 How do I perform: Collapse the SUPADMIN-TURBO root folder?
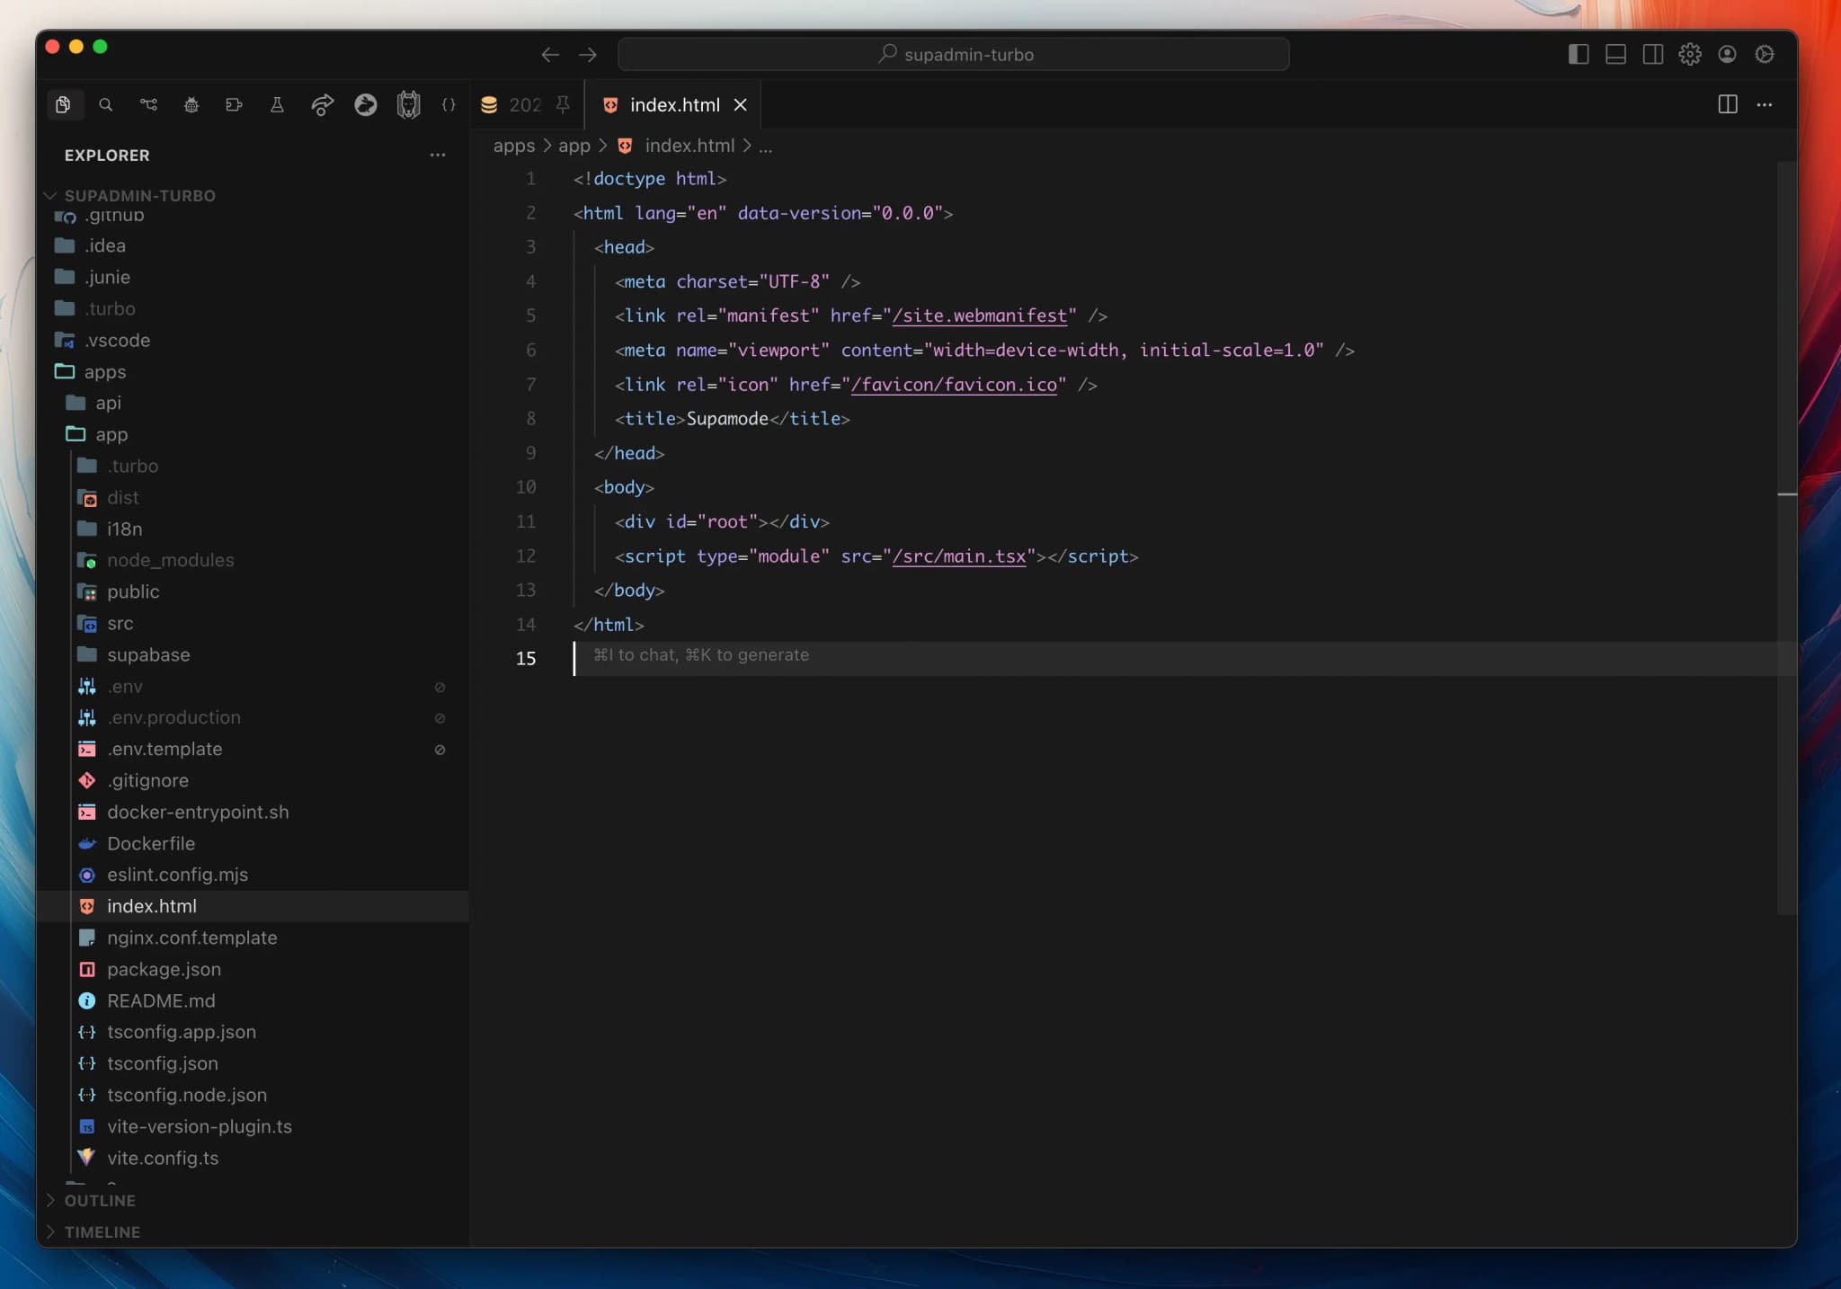coord(139,195)
